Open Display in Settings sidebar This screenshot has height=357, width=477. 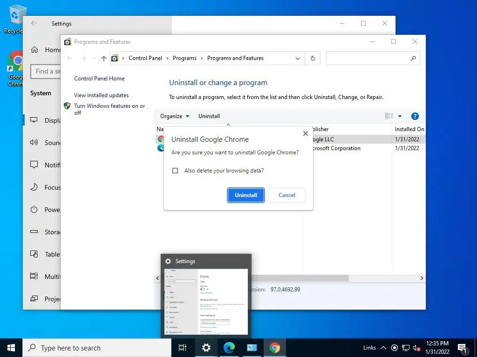click(x=42, y=120)
